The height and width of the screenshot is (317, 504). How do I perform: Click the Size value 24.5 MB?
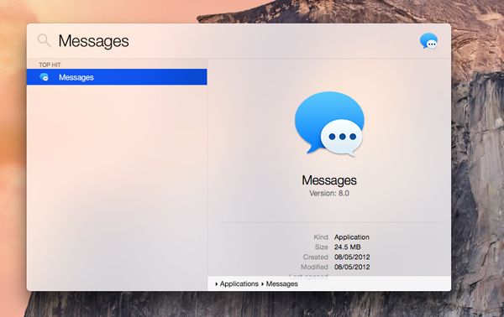(348, 247)
